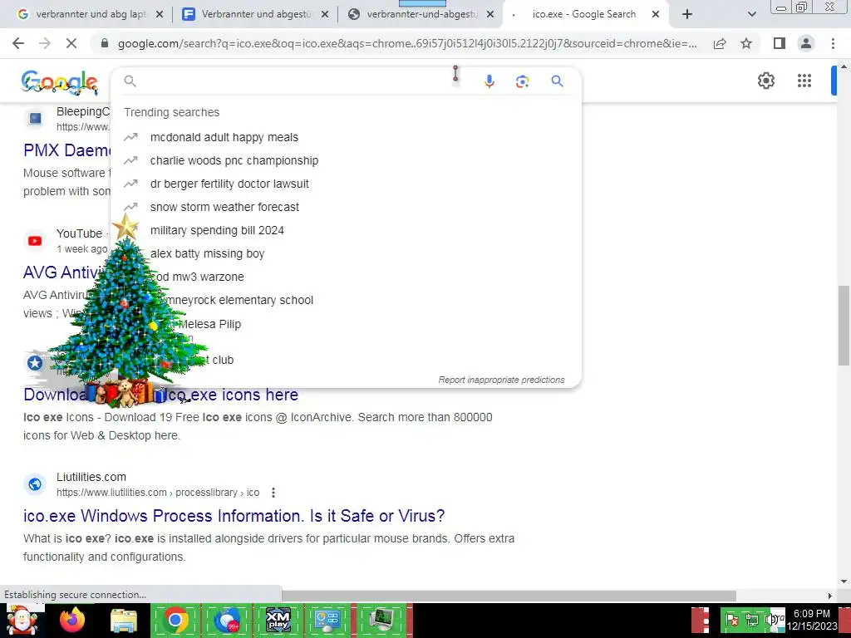This screenshot has height=638, width=851.
Task: Open ico.exe Windows Process Information result
Action: coord(234,516)
